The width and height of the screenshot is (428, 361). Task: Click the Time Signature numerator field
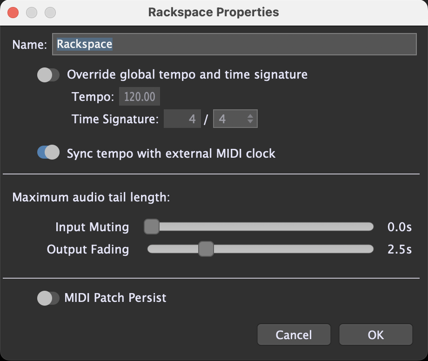(x=182, y=119)
